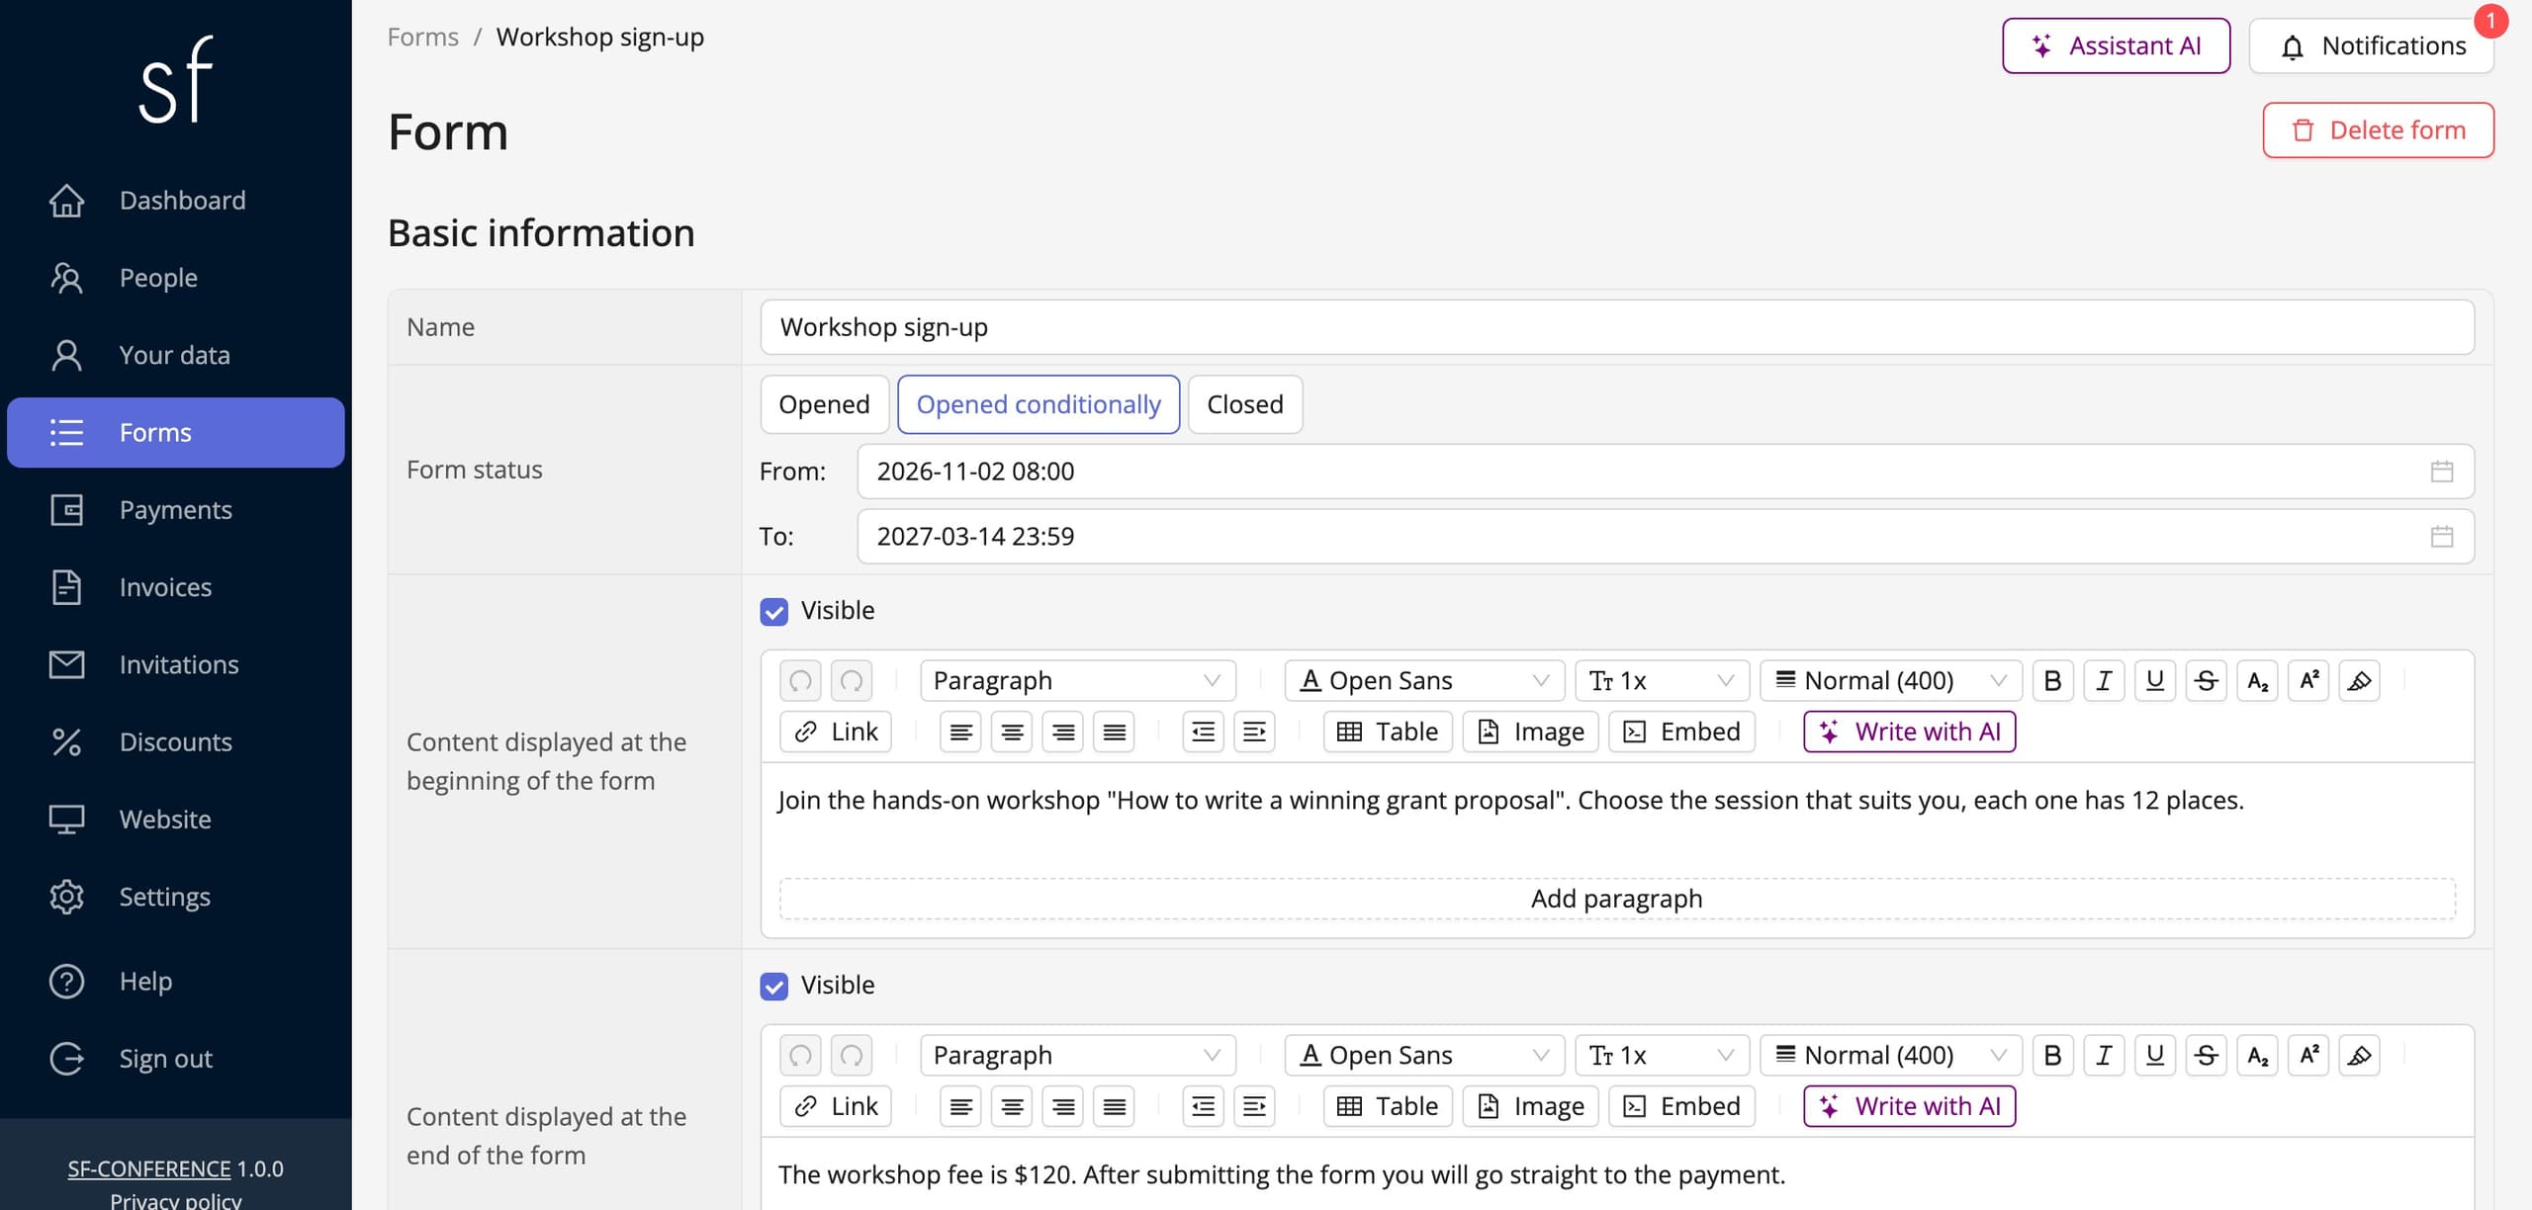Open the Paragraph dropdown in the beginning-of-form editor

1077,680
